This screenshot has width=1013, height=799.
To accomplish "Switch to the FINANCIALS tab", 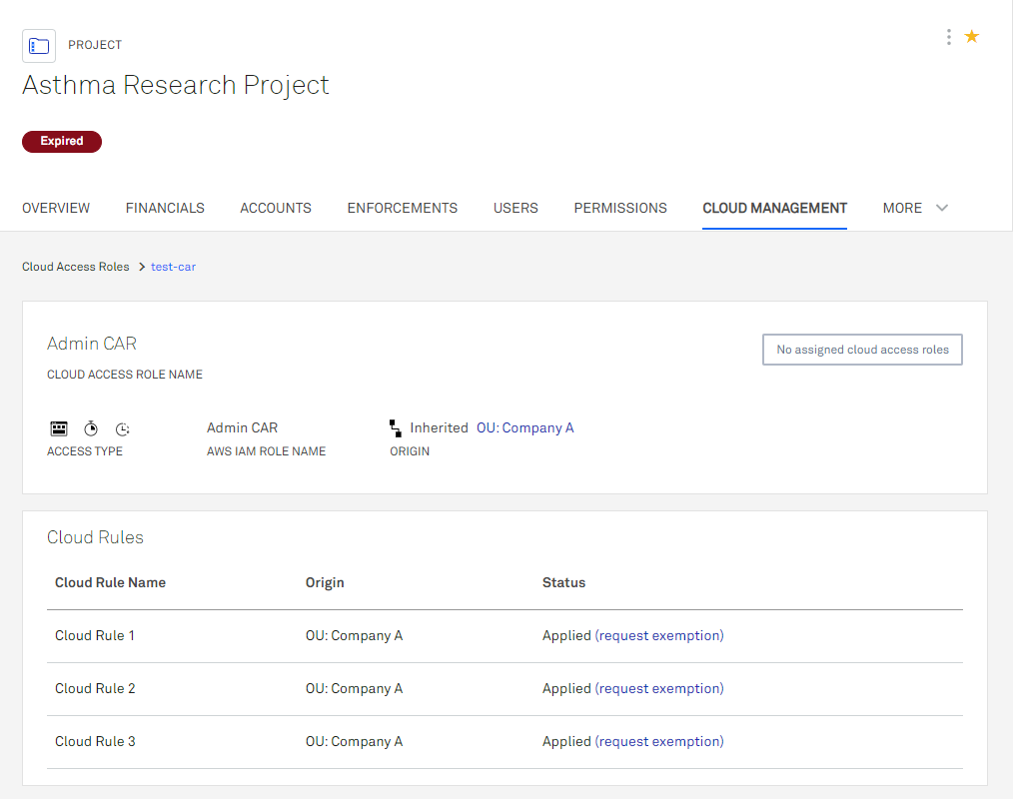I will pos(165,208).
